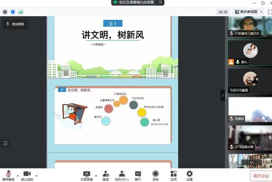272x182 pixels.
Task: Click the leave meeting (离开会议) button
Action: [x=261, y=176]
